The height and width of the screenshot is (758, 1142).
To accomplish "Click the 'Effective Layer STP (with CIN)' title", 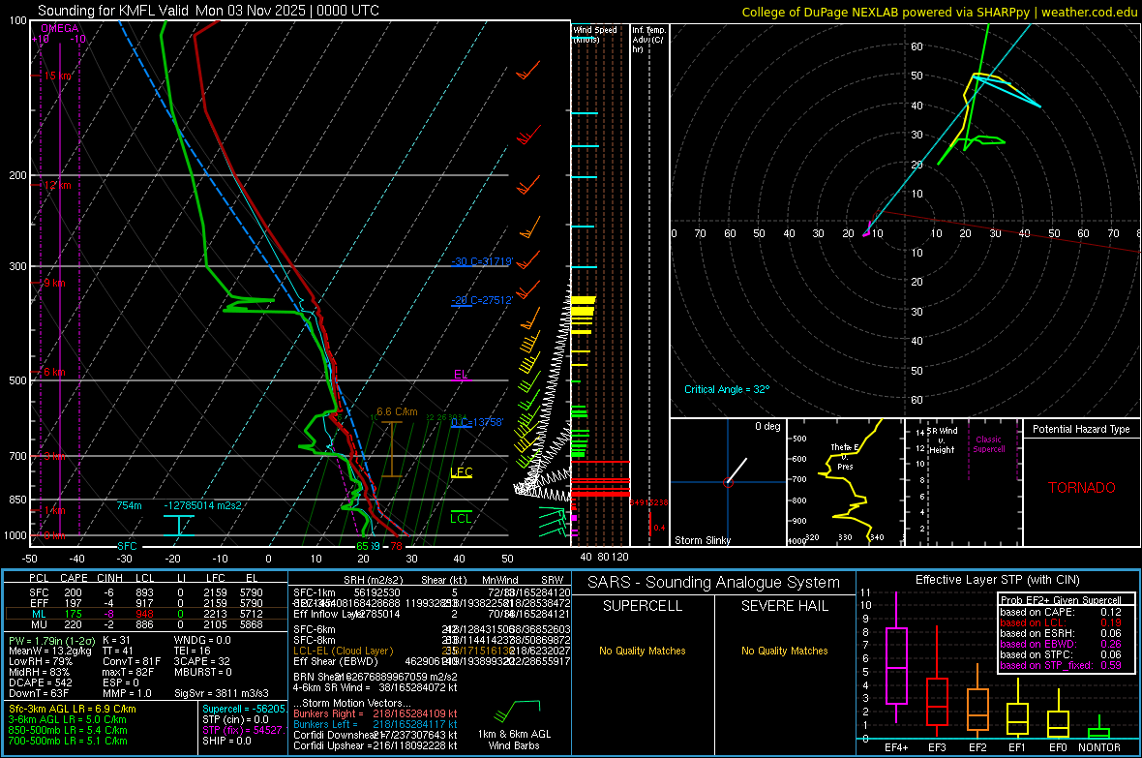I will point(997,580).
